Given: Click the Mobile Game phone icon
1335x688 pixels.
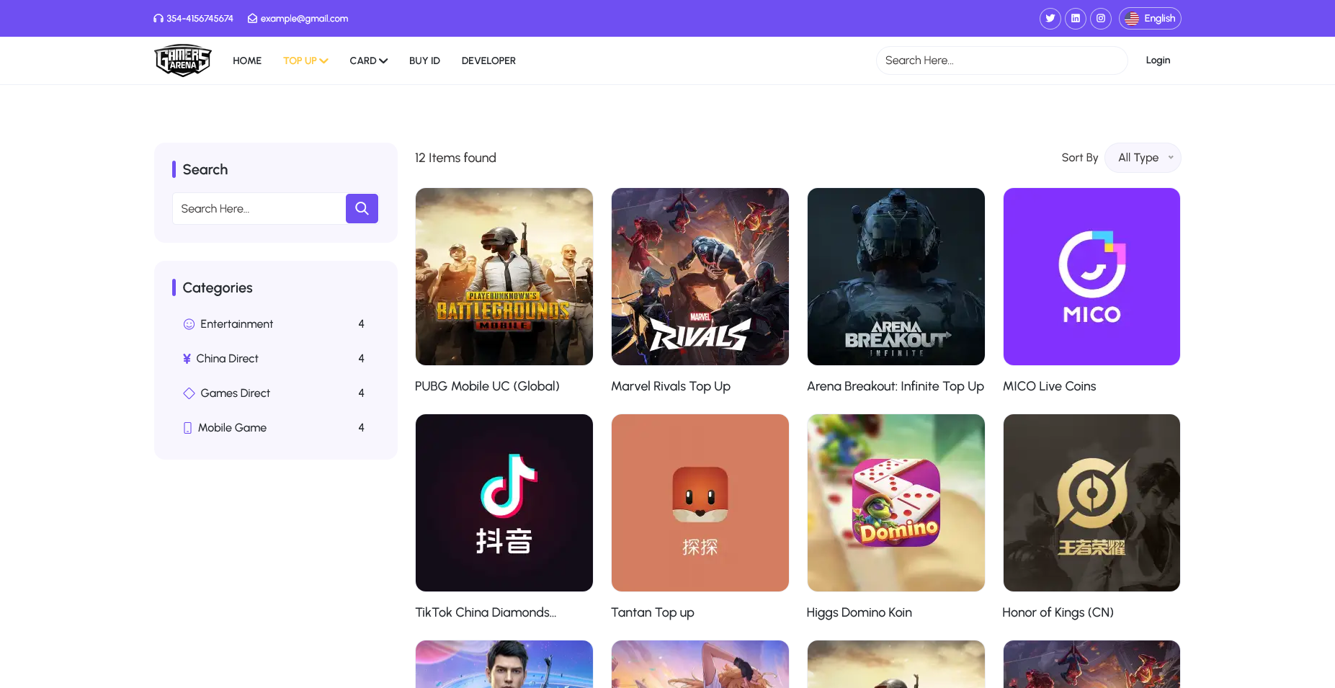Looking at the screenshot, I should (x=187, y=428).
